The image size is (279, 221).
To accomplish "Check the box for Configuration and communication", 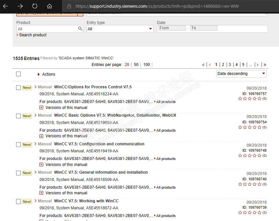I will point(18,145).
